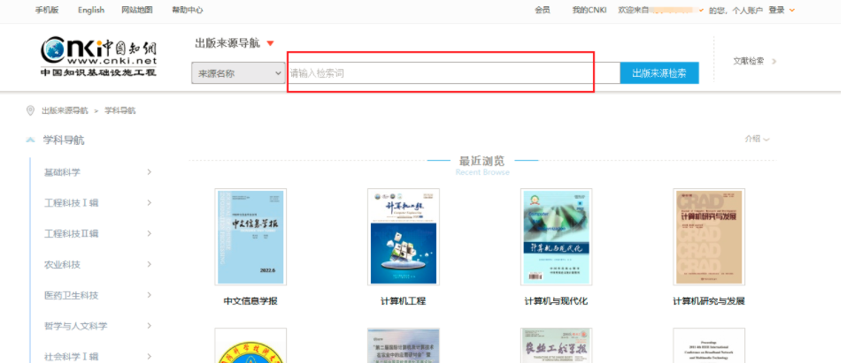The height and width of the screenshot is (363, 855).
Task: Click 学科导航 breadcrumb link
Action: (x=120, y=110)
